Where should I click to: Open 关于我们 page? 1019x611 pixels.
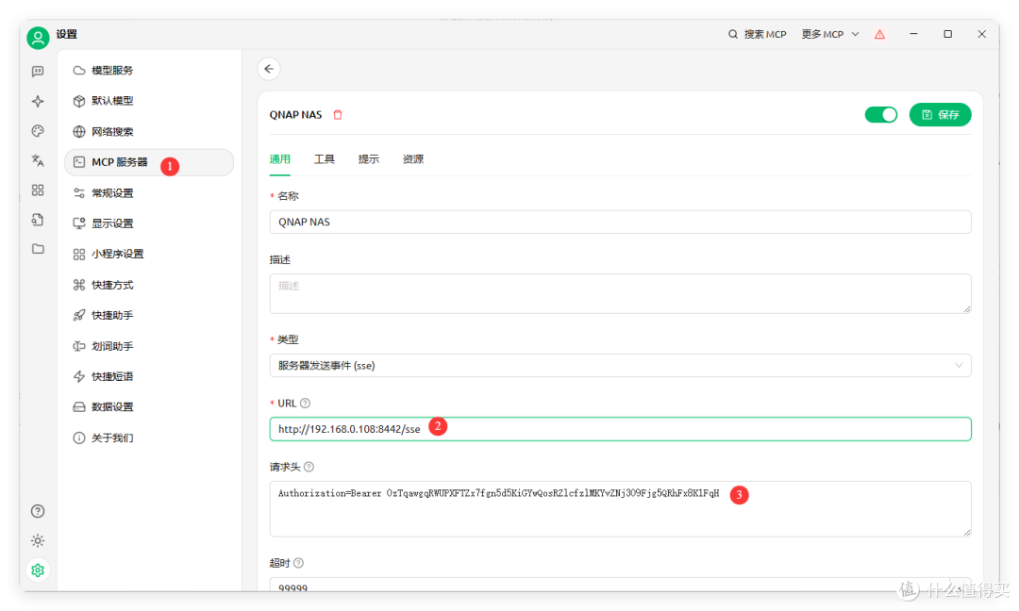click(149, 438)
